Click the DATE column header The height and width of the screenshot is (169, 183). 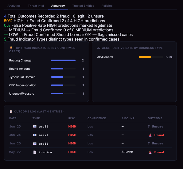(13, 118)
